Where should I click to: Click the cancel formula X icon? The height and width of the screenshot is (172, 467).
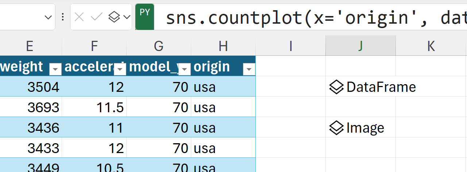click(79, 17)
